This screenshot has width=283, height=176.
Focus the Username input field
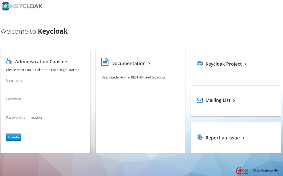pos(45,87)
